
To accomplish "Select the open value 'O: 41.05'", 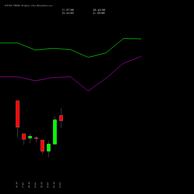I will (68, 13).
